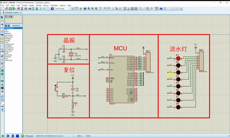230x138 pixels.
Task: Zoom in using magnifier plus icon
Action: pos(89,9)
